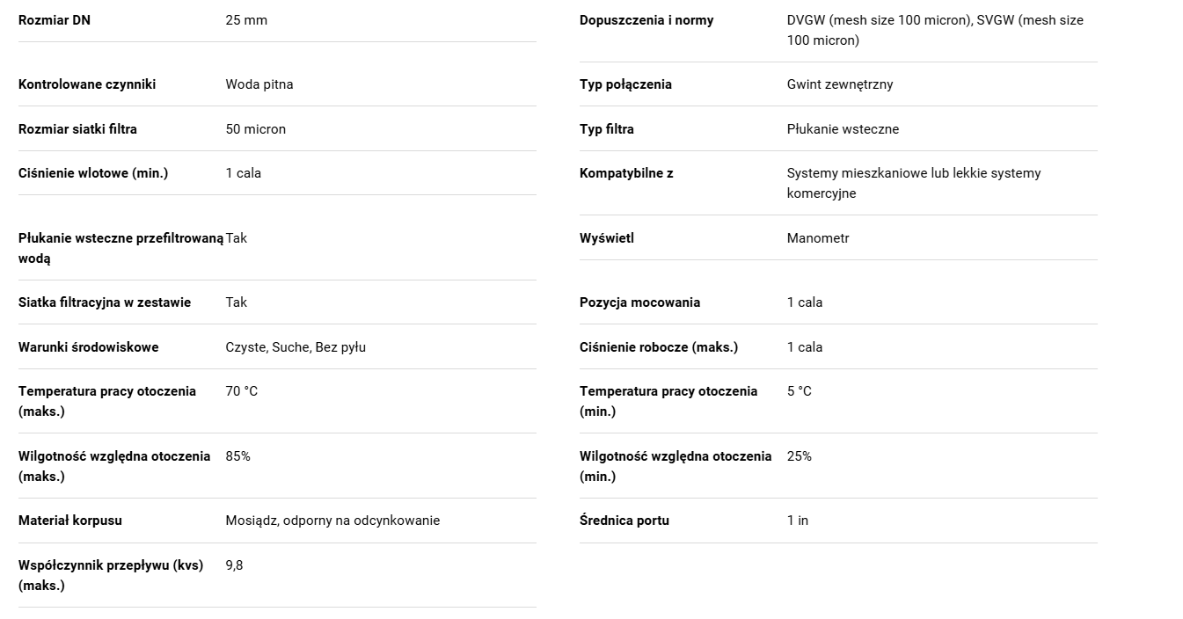Select the Dopuszczenia i normy label
Image resolution: width=1183 pixels, height=619 pixels.
[x=646, y=20]
